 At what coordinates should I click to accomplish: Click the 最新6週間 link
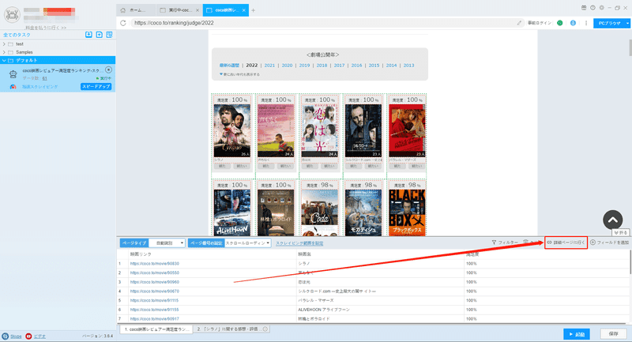pos(229,66)
